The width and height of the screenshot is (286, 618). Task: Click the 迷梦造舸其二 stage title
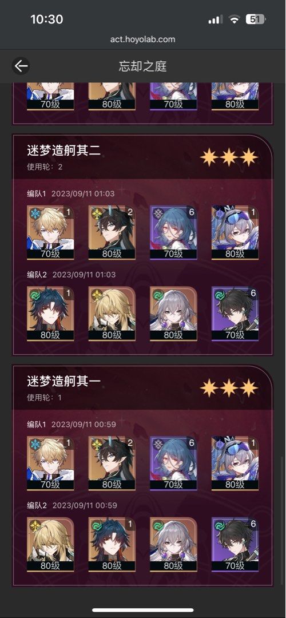[x=63, y=150]
